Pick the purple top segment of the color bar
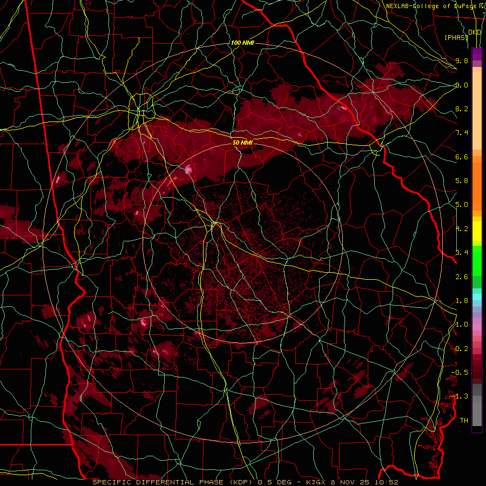 477,54
